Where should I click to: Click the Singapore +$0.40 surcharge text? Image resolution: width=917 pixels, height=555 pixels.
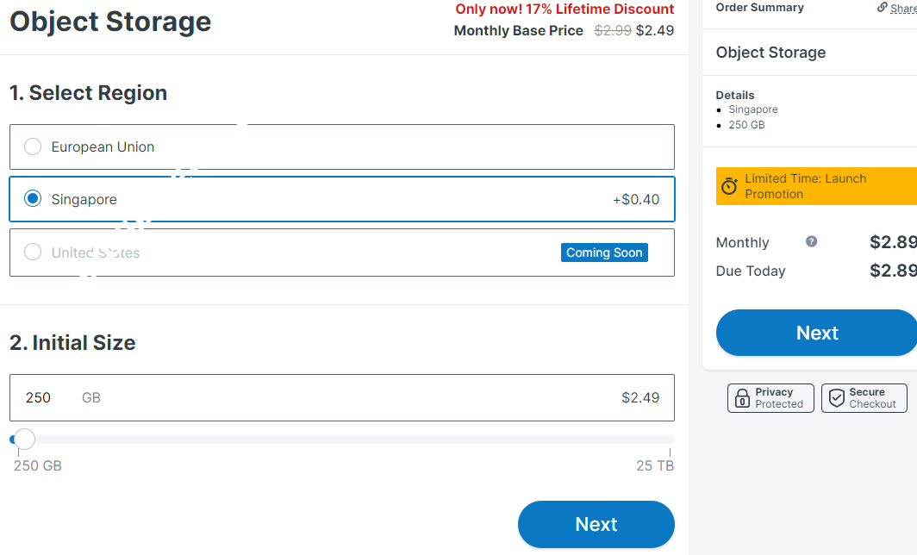point(636,200)
